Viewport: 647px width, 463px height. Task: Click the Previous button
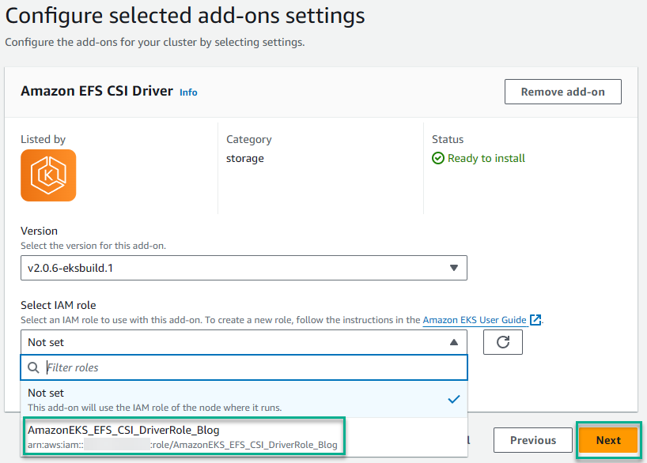point(532,440)
